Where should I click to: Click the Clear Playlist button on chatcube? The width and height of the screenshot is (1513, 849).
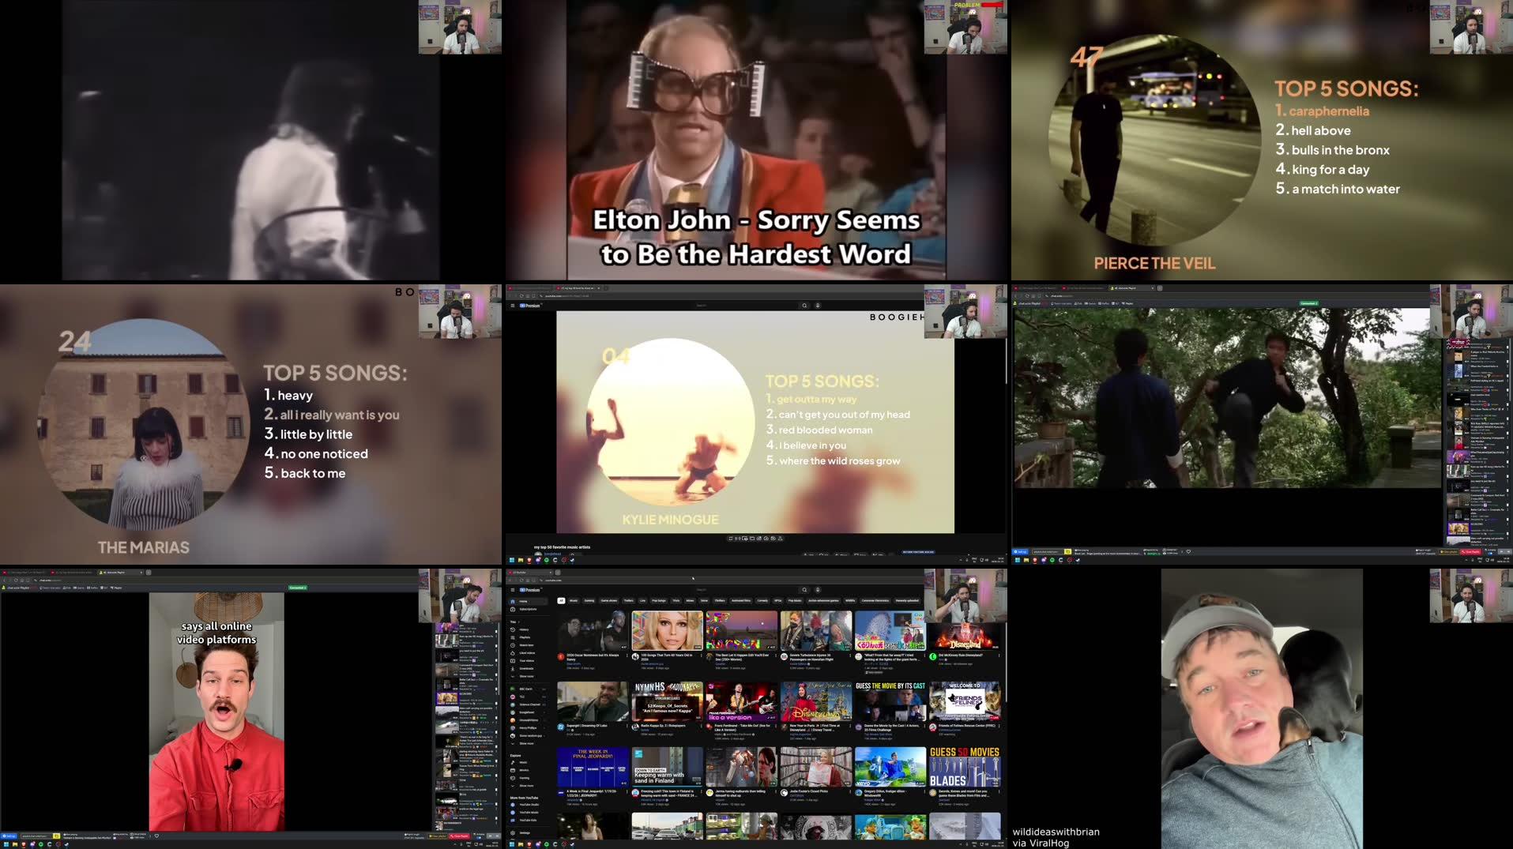point(459,836)
